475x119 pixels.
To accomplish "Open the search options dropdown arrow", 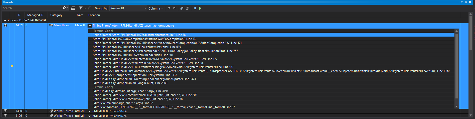I will [x=68, y=8].
